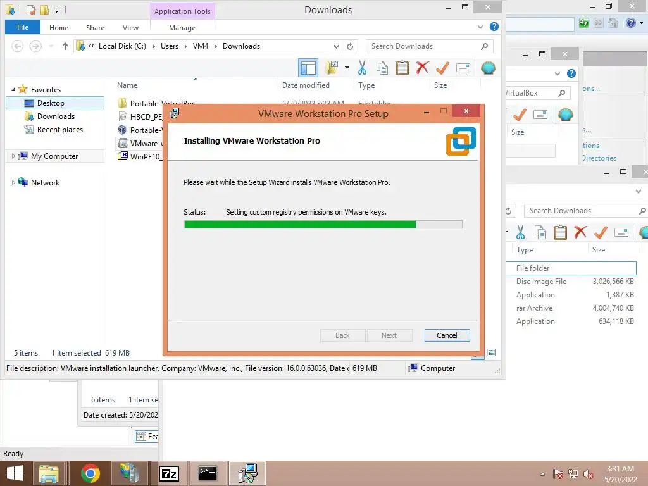Select Downloads in the Favorites list
The image size is (648, 486).
56,116
